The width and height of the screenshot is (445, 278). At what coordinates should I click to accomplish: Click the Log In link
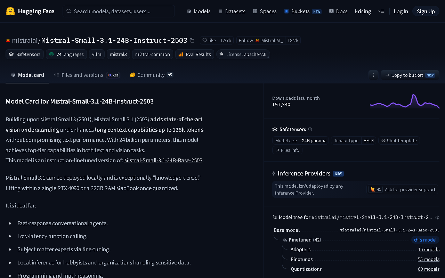click(x=401, y=11)
